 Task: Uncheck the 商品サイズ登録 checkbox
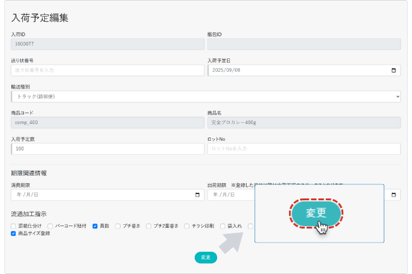coord(14,233)
